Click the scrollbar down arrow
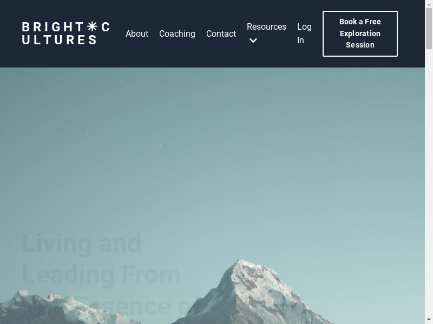433x324 pixels. click(x=429, y=320)
